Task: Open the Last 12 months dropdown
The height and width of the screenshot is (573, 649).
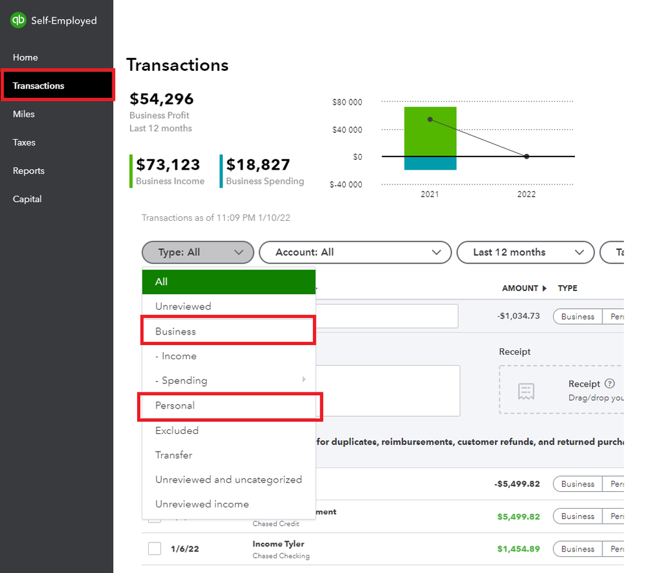Action: coord(526,252)
